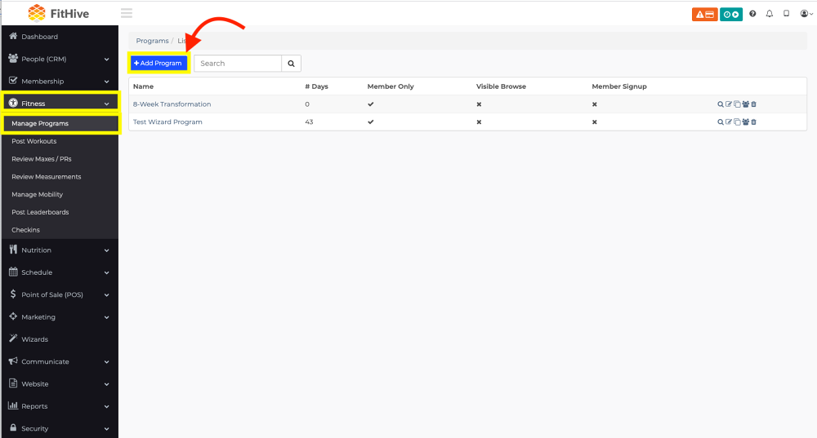Duplicate the Test Wizard Program
This screenshot has width=817, height=438.
[x=737, y=122]
